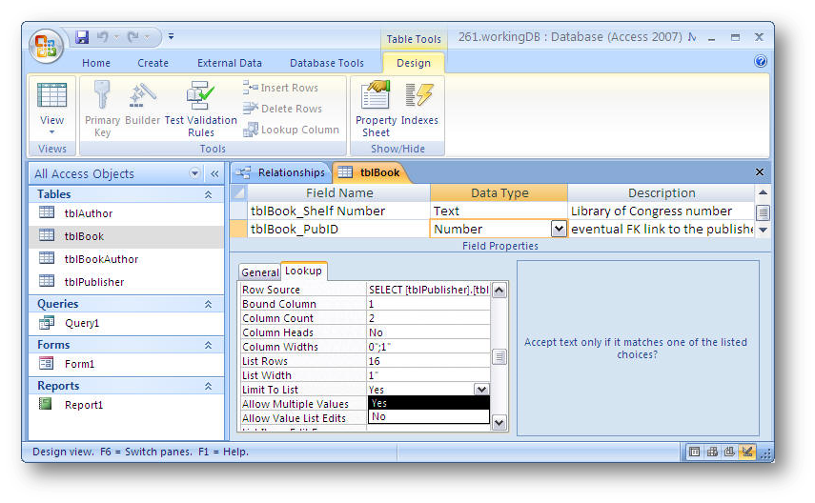This screenshot has height=503, width=815.
Task: Open the Data Type dropdown for tblBook_PubID
Action: tap(559, 229)
